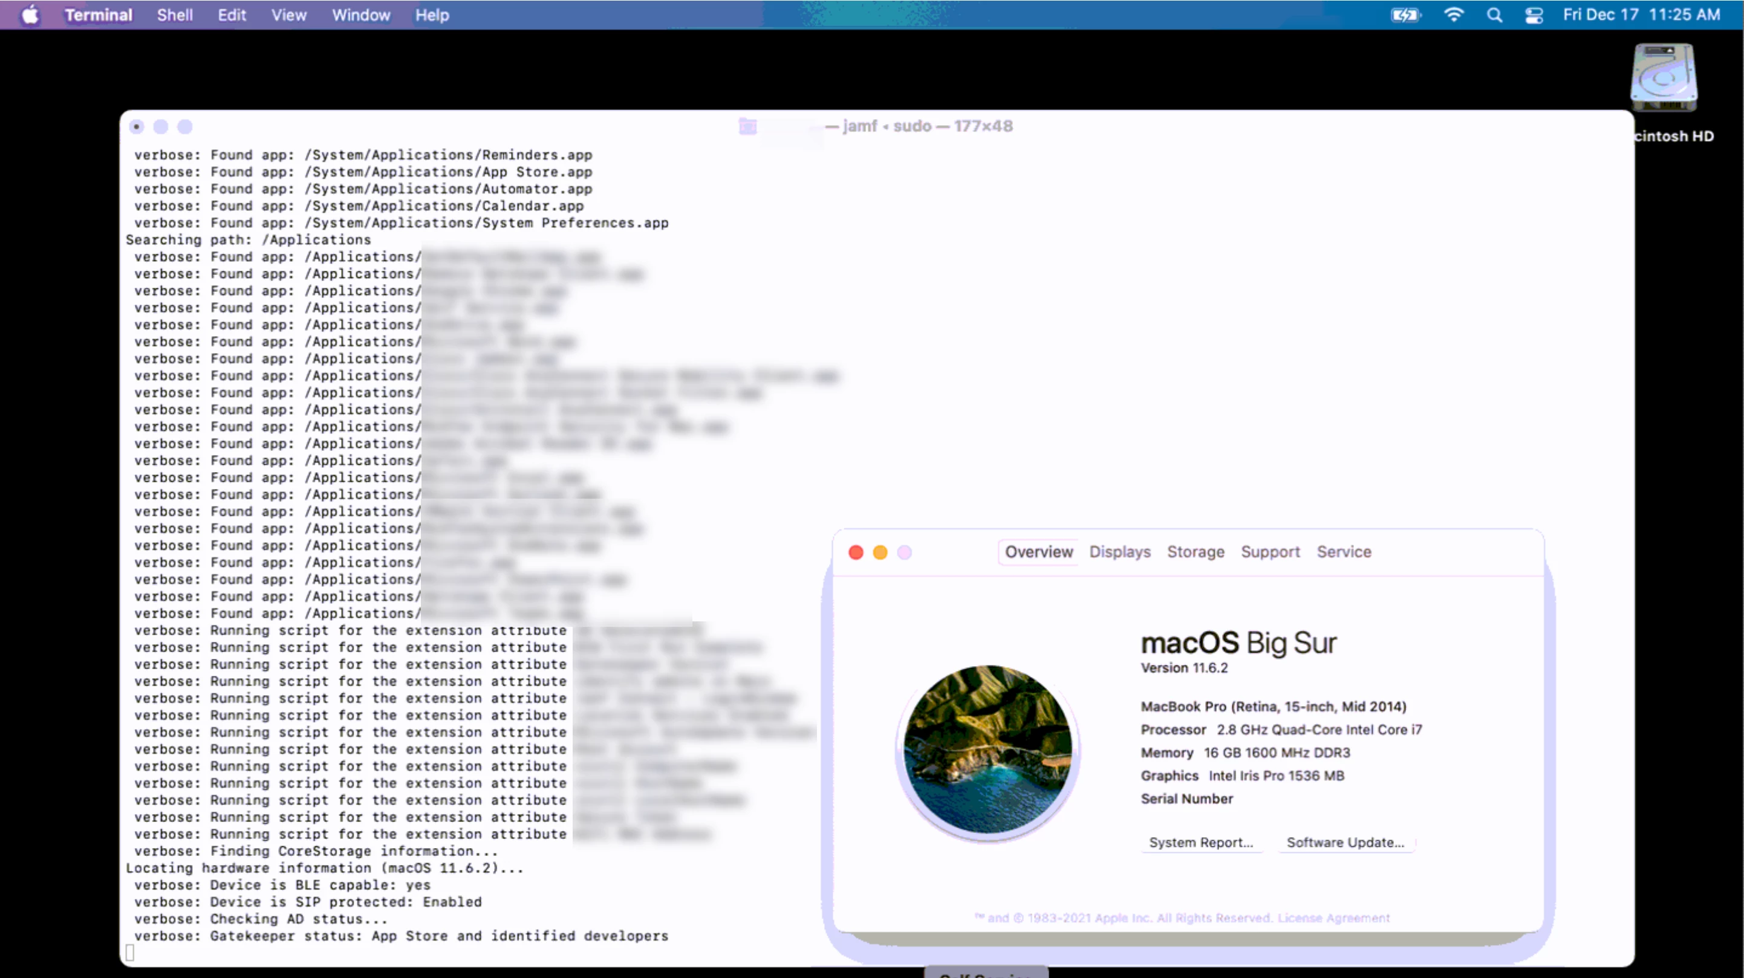Viewport: 1744px width, 978px height.
Task: Open the Shell menu
Action: point(175,15)
